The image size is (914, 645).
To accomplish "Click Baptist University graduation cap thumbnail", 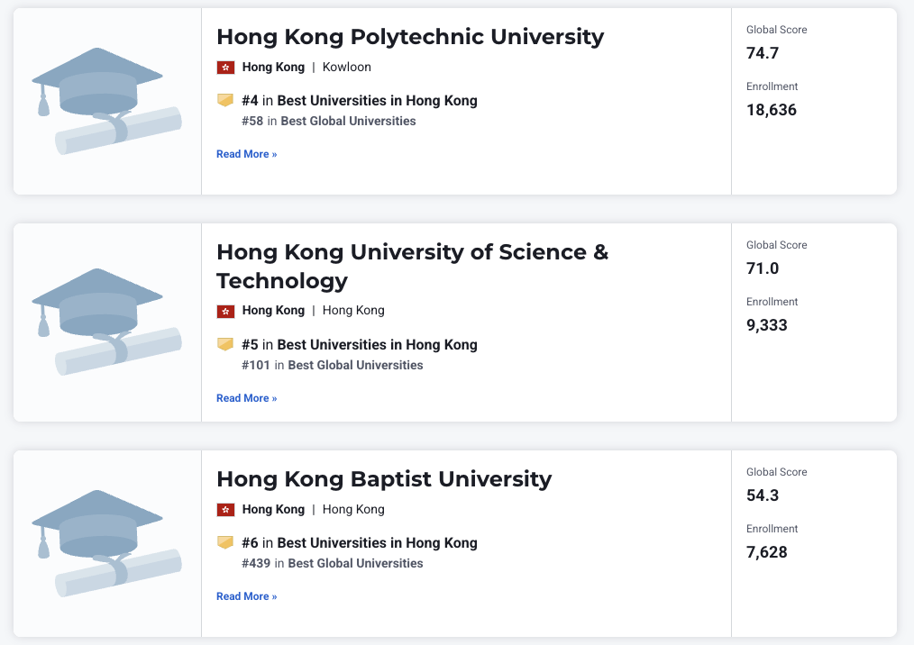I will (106, 543).
